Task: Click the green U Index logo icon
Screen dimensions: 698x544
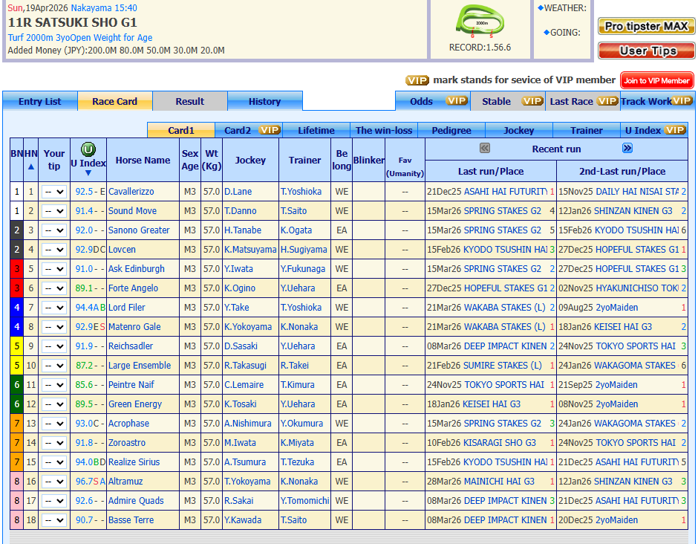Action: pyautogui.click(x=88, y=149)
